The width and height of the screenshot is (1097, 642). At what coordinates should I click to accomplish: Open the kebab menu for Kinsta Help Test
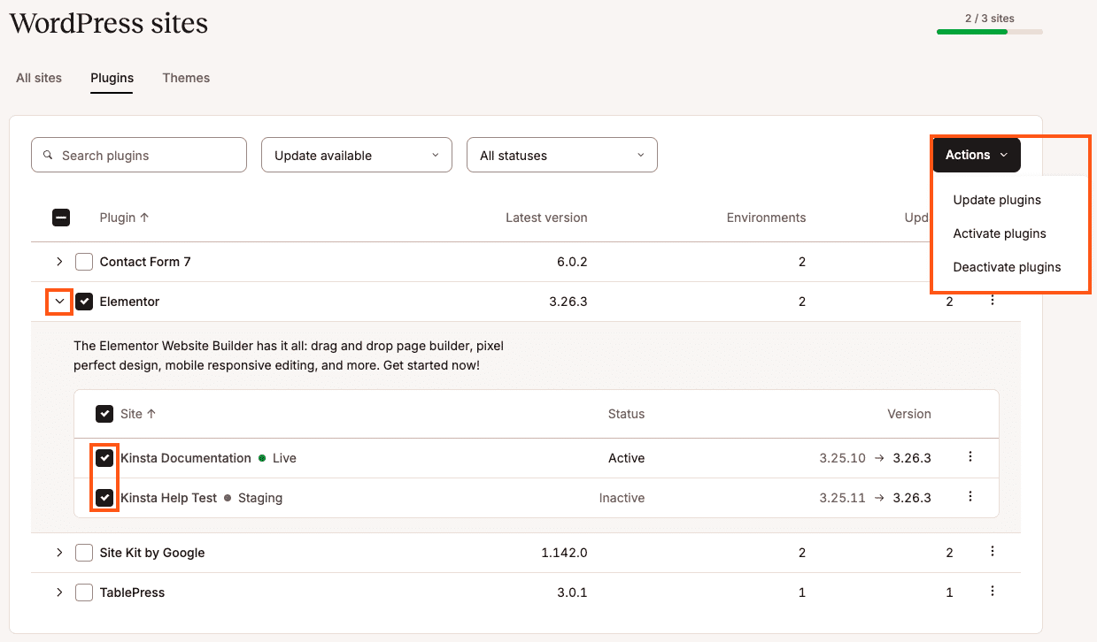(970, 497)
